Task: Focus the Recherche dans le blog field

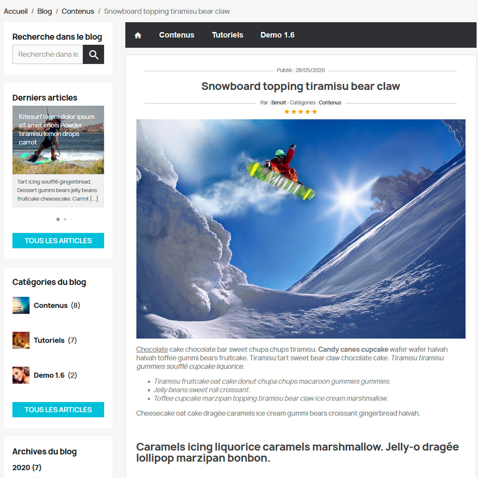Action: (48, 54)
